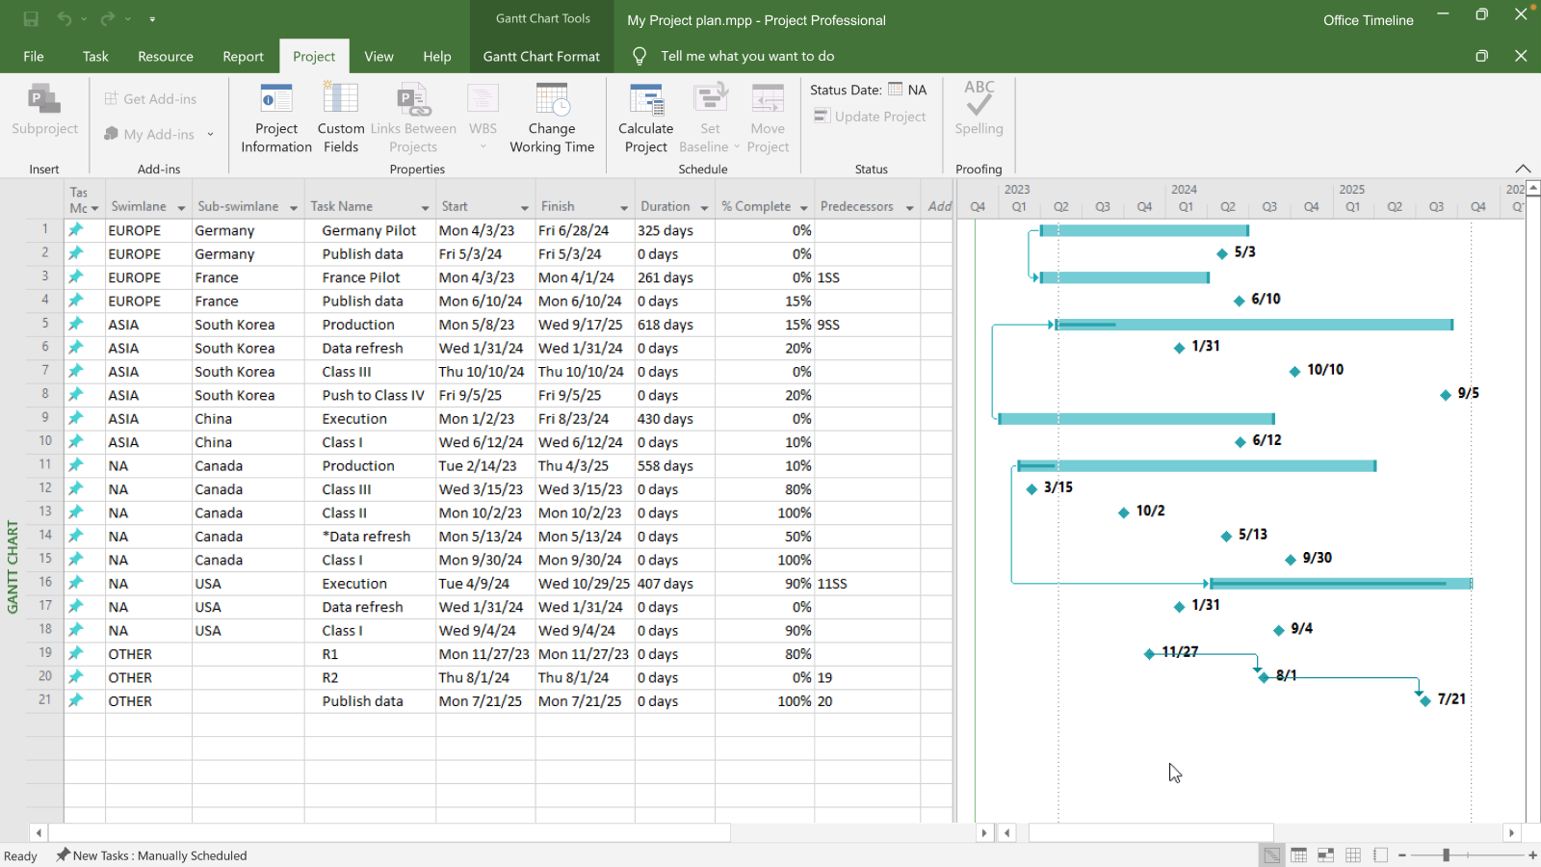Switch to Task Usage view in status bar
Image resolution: width=1541 pixels, height=867 pixels.
click(1298, 854)
